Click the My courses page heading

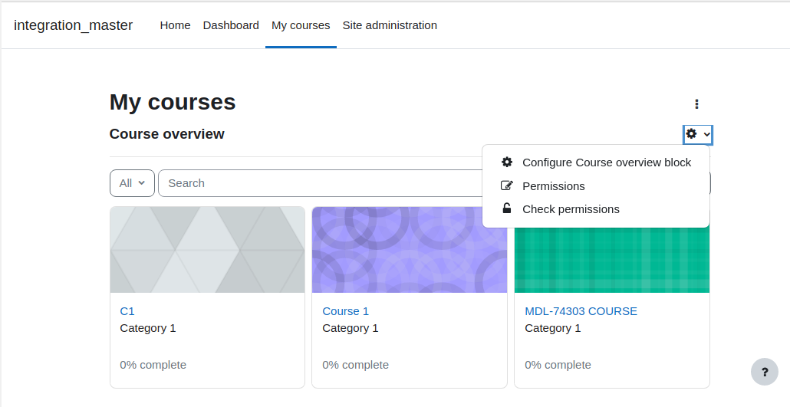[173, 102]
